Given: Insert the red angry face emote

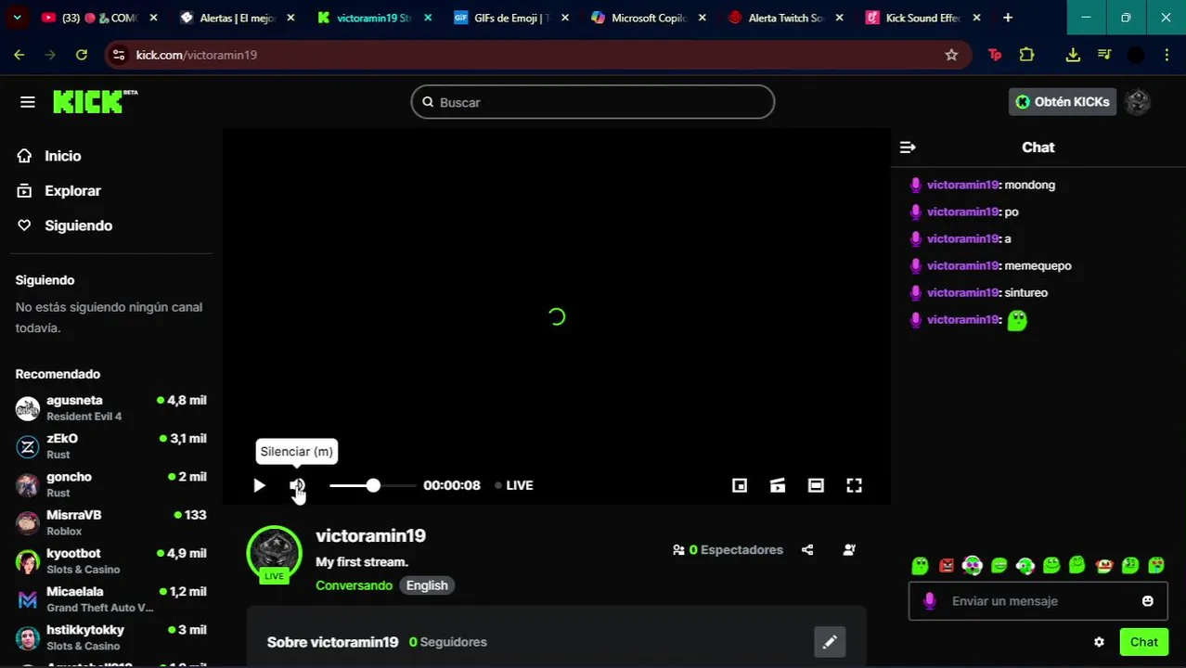Looking at the screenshot, I should click(x=946, y=565).
